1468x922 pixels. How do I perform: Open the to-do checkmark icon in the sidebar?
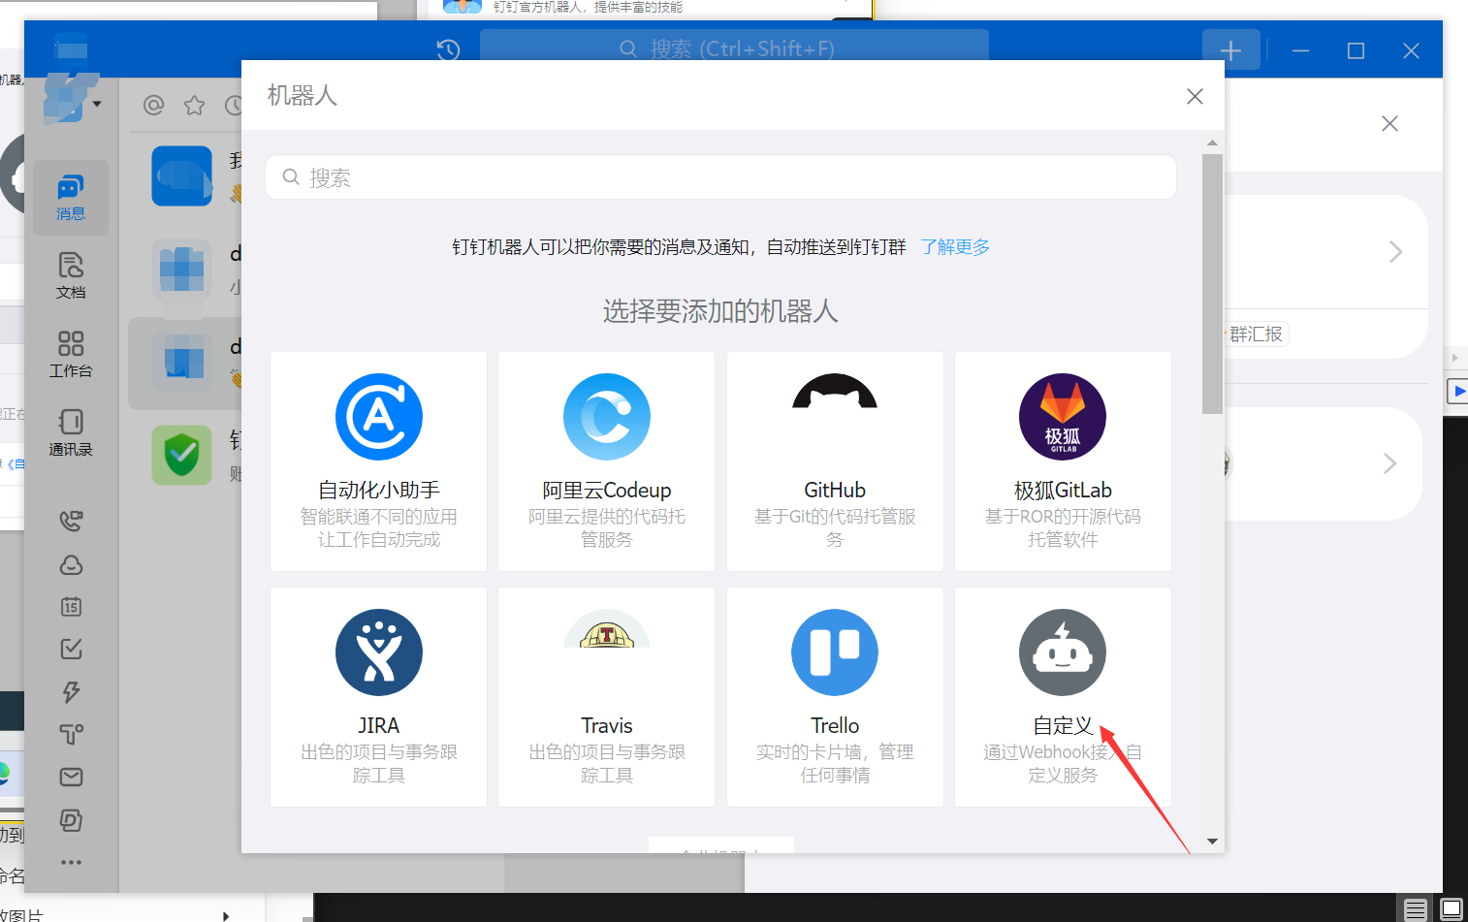coord(71,649)
